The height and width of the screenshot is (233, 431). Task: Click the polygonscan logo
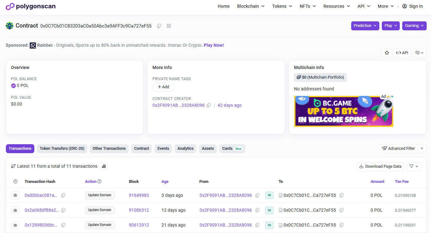31,6
